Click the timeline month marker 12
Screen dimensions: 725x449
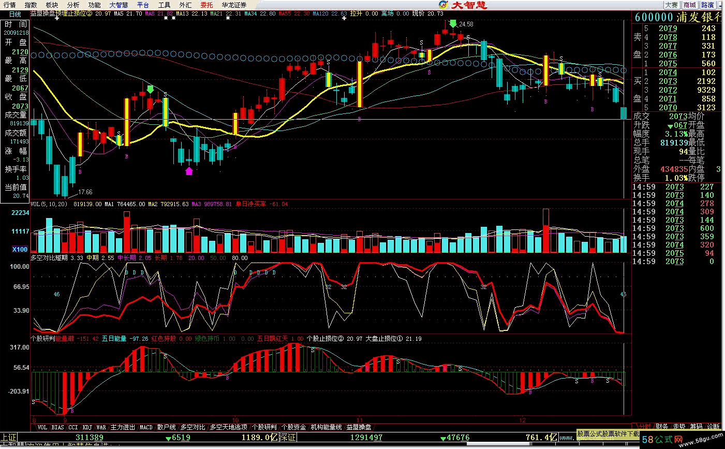tap(523, 420)
